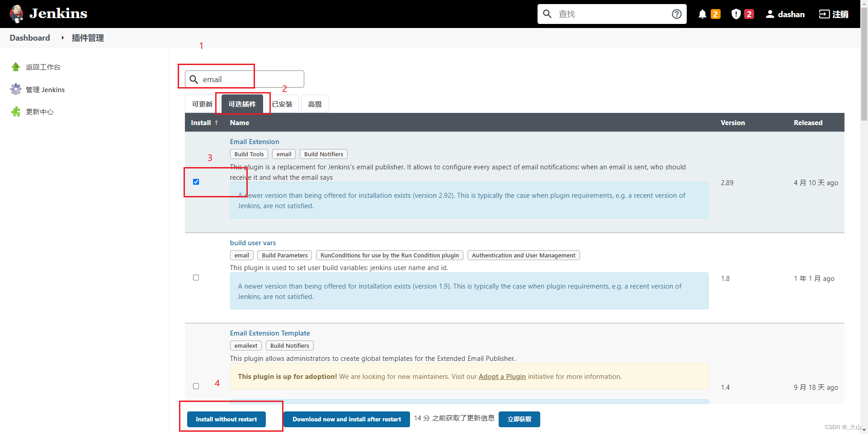Click the 立即获取 button

click(x=519, y=419)
